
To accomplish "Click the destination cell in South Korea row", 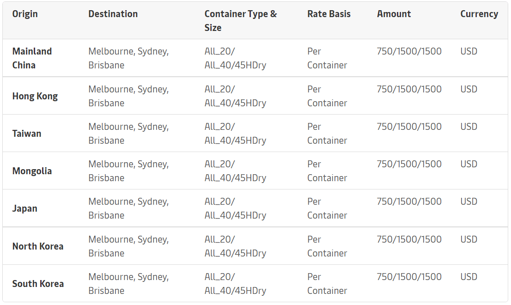I will click(x=128, y=284).
